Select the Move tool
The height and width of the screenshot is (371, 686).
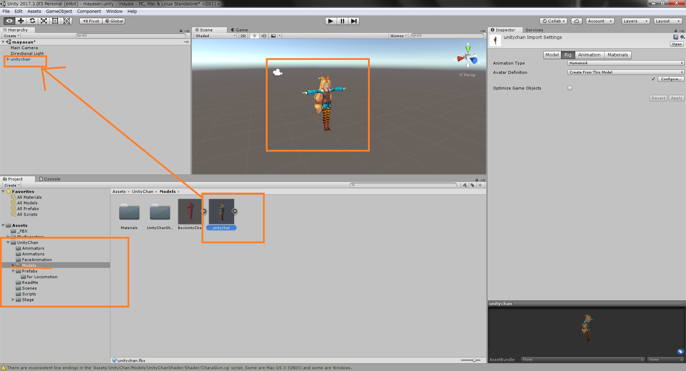(21, 21)
